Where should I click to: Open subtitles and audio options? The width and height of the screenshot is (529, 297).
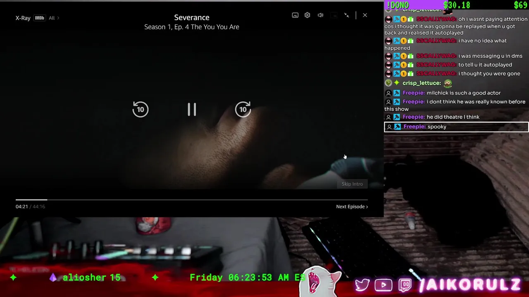(295, 15)
